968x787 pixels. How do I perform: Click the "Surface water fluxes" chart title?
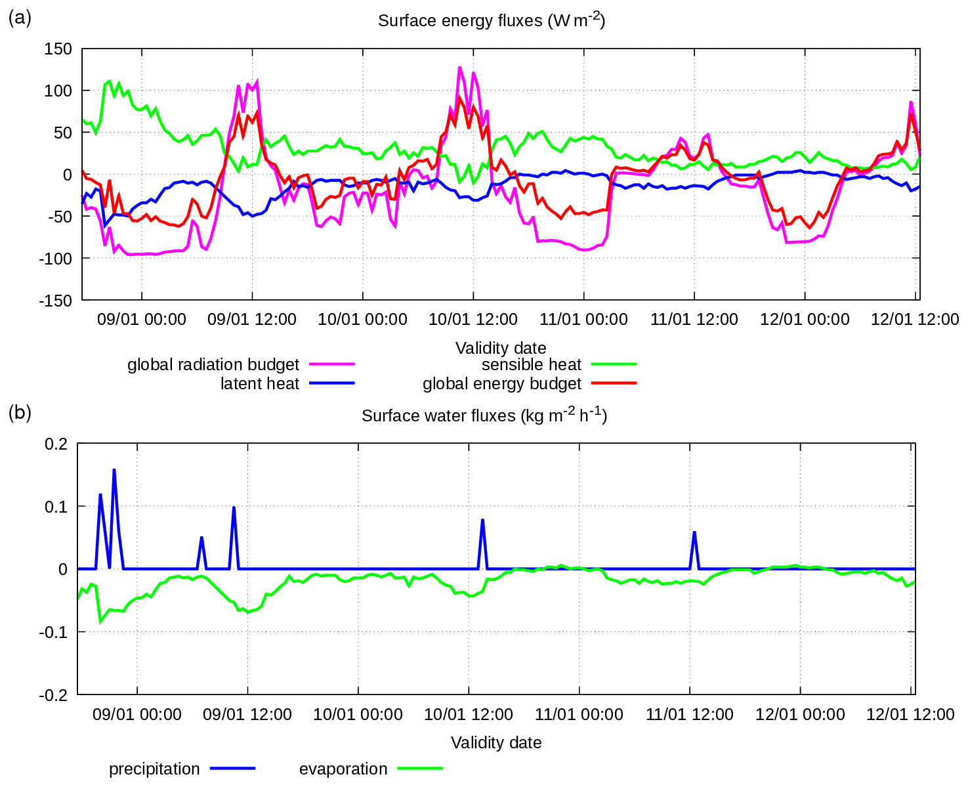484,415
